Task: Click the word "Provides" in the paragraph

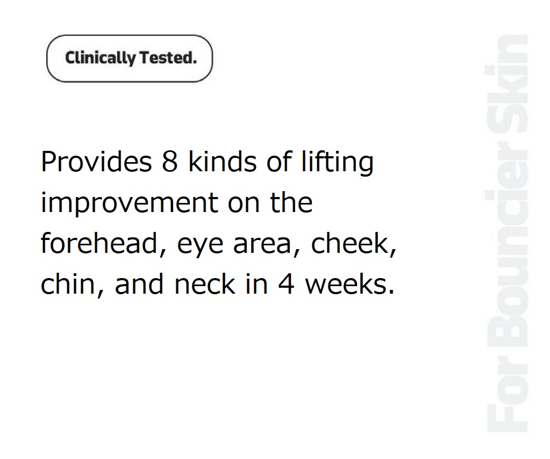Action: click(x=96, y=161)
